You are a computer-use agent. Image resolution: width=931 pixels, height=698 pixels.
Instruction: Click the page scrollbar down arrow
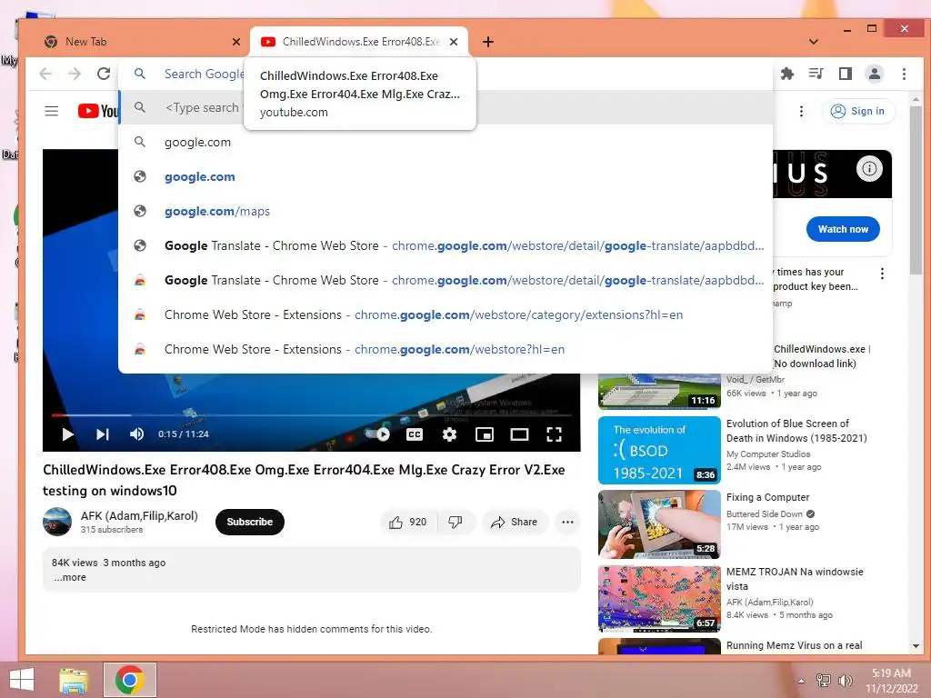(916, 646)
